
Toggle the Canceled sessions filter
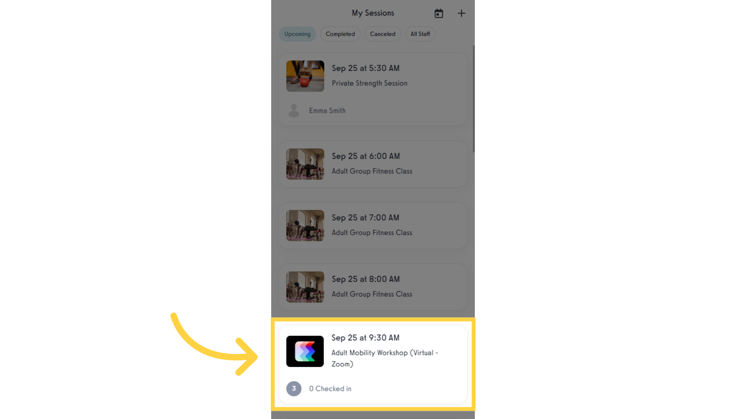383,34
